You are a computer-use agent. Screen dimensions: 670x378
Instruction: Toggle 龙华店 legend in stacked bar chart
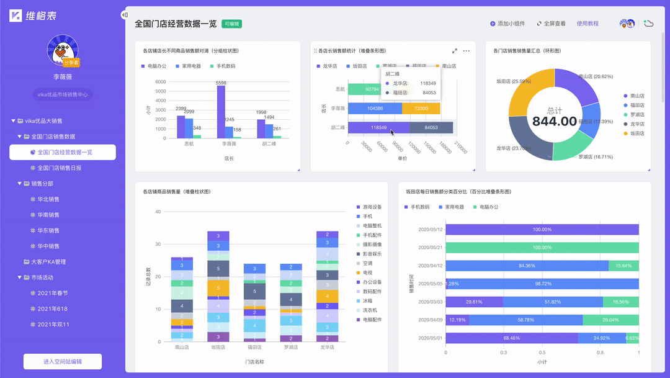(x=327, y=66)
